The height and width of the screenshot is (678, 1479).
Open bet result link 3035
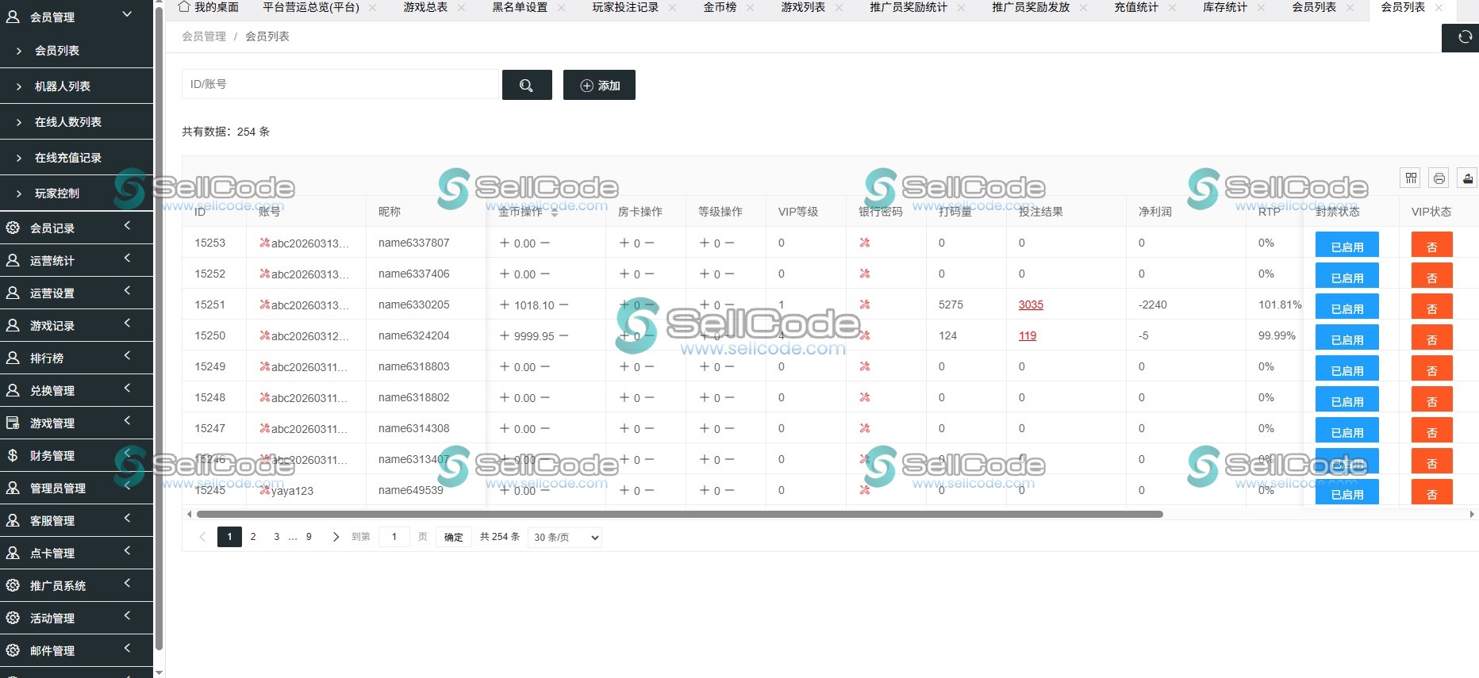(1031, 305)
